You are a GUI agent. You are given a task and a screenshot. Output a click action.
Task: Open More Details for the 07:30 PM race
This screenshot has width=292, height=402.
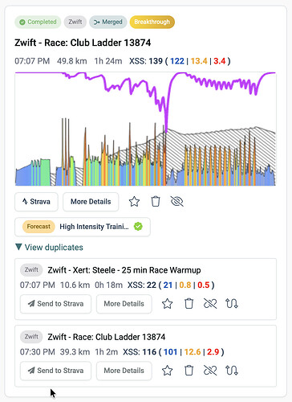coord(124,371)
